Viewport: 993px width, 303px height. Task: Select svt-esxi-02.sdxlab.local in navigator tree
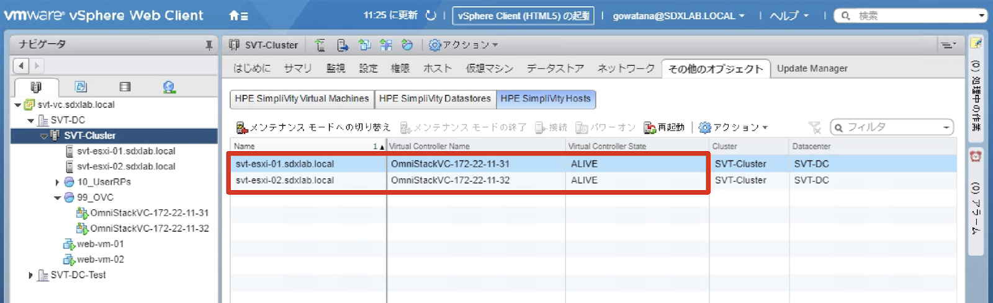click(126, 167)
